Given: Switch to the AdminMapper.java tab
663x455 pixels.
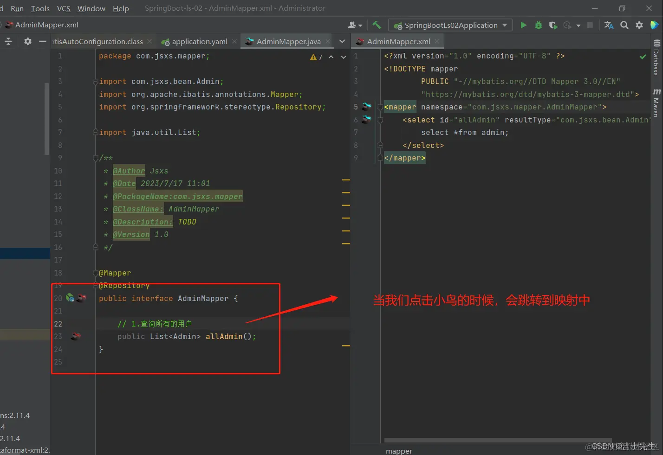Looking at the screenshot, I should 288,41.
